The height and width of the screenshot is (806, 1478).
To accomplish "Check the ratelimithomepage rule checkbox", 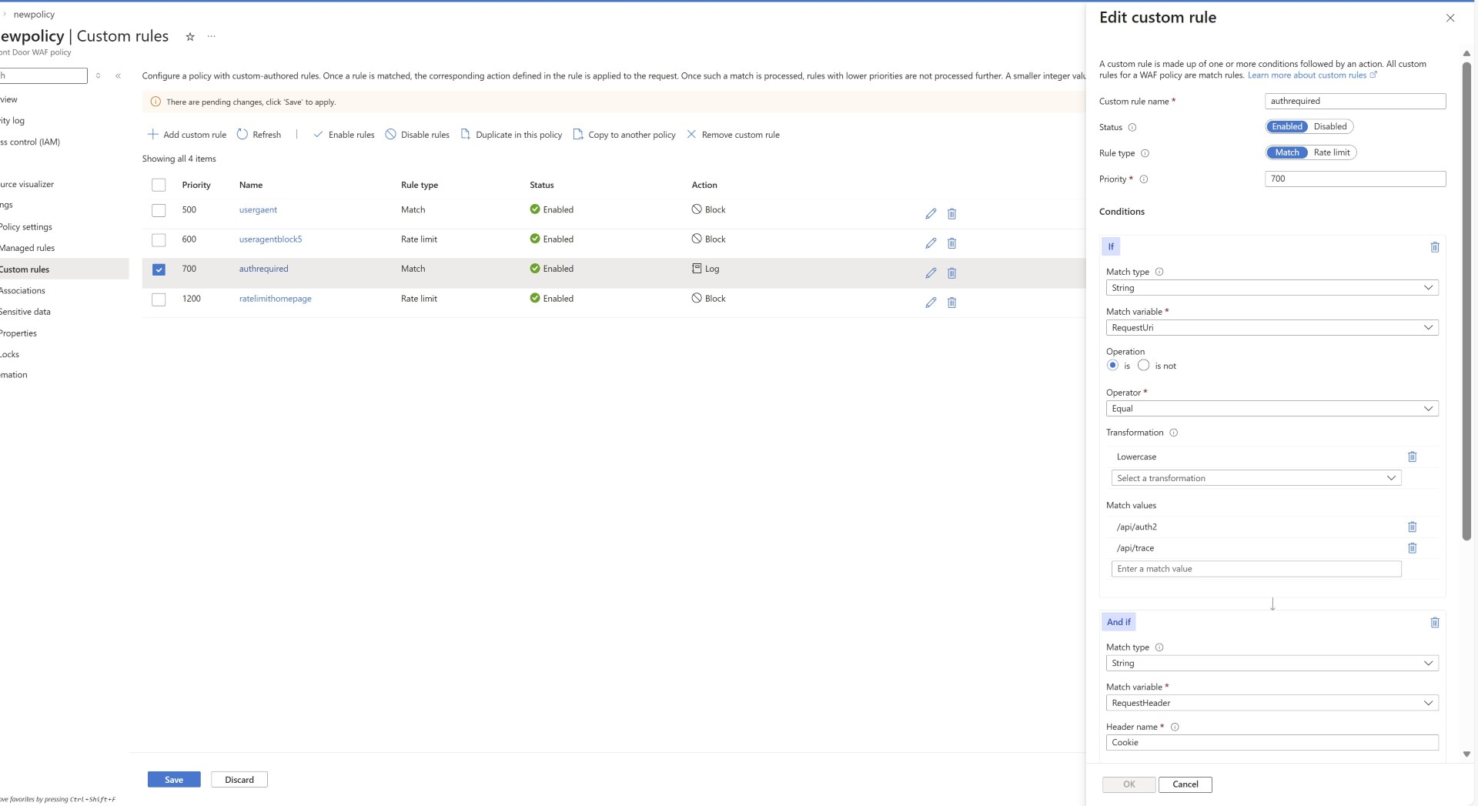I will pyautogui.click(x=159, y=299).
